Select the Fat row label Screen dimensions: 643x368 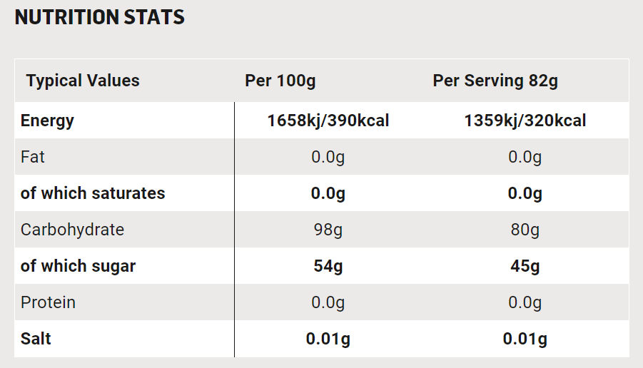click(33, 157)
